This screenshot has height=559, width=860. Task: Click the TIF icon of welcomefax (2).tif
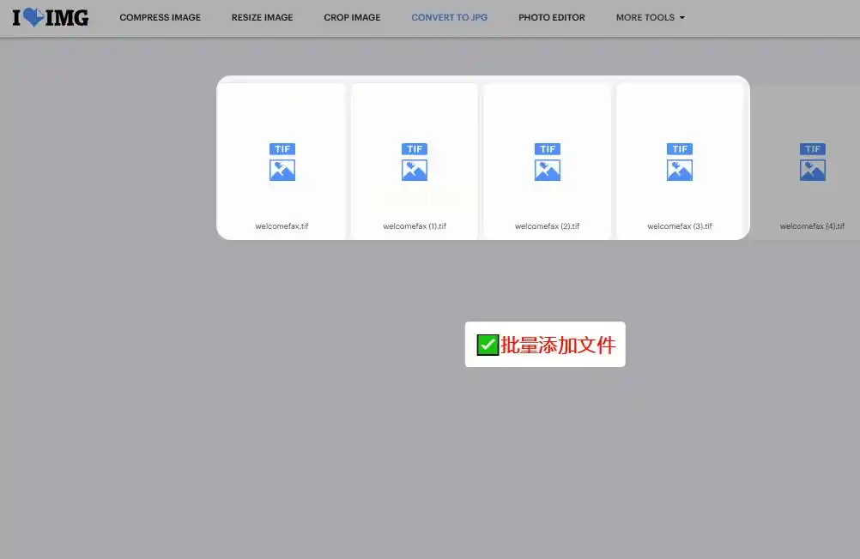pos(548,162)
